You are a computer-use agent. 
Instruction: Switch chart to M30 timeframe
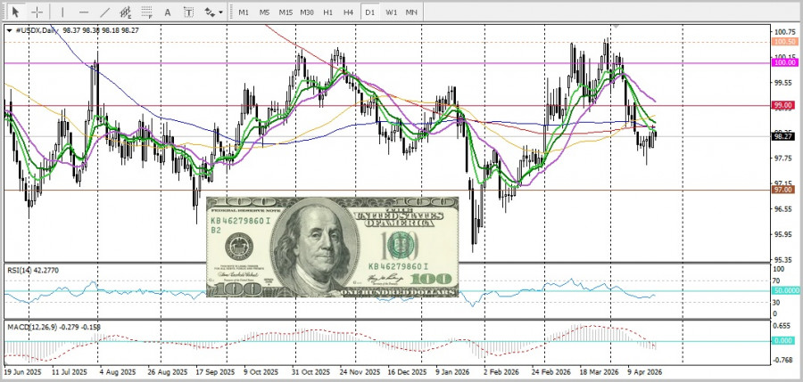[x=307, y=12]
